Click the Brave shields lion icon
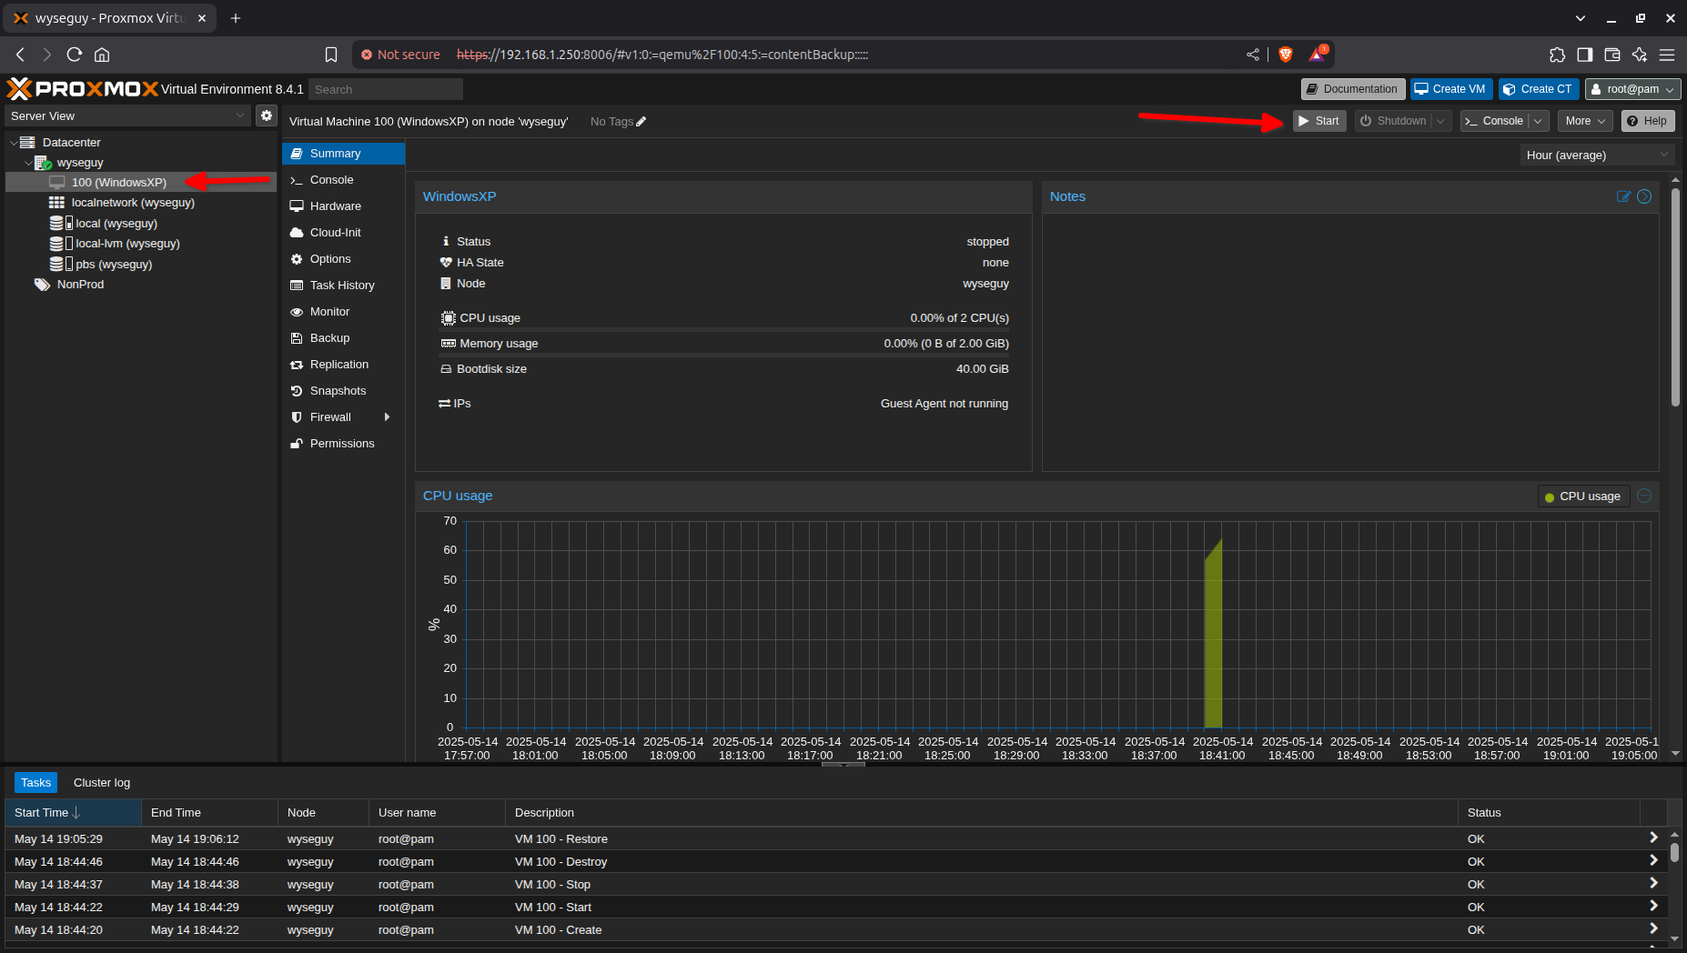Viewport: 1687px width, 953px height. (1286, 55)
